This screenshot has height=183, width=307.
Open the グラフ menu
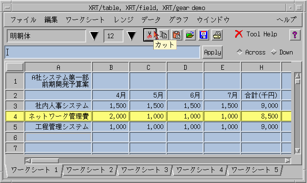pos(179,20)
